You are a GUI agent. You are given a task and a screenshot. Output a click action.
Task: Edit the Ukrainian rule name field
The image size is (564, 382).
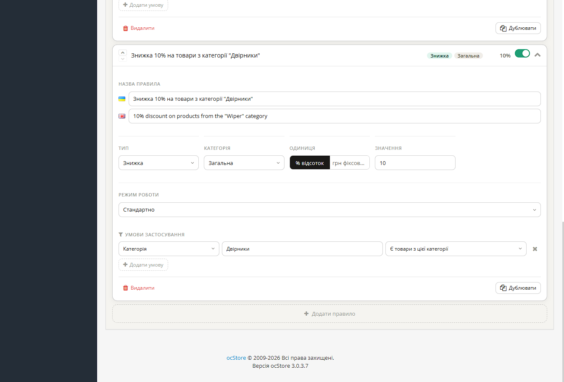335,99
